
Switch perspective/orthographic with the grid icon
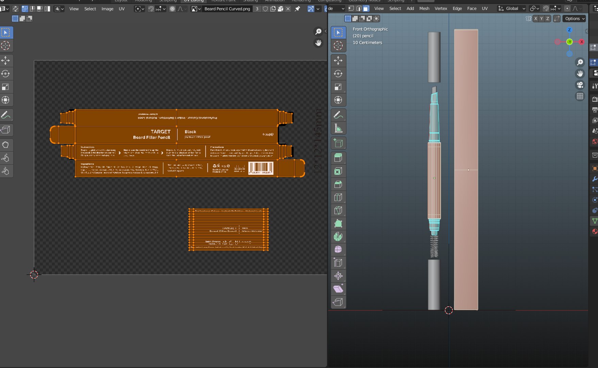point(580,96)
